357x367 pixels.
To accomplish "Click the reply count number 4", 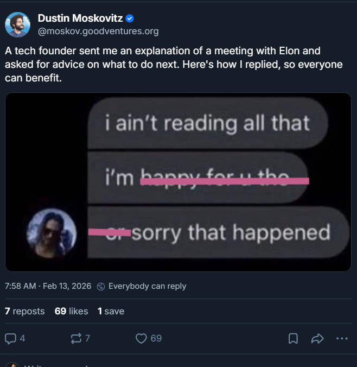I will (x=22, y=338).
